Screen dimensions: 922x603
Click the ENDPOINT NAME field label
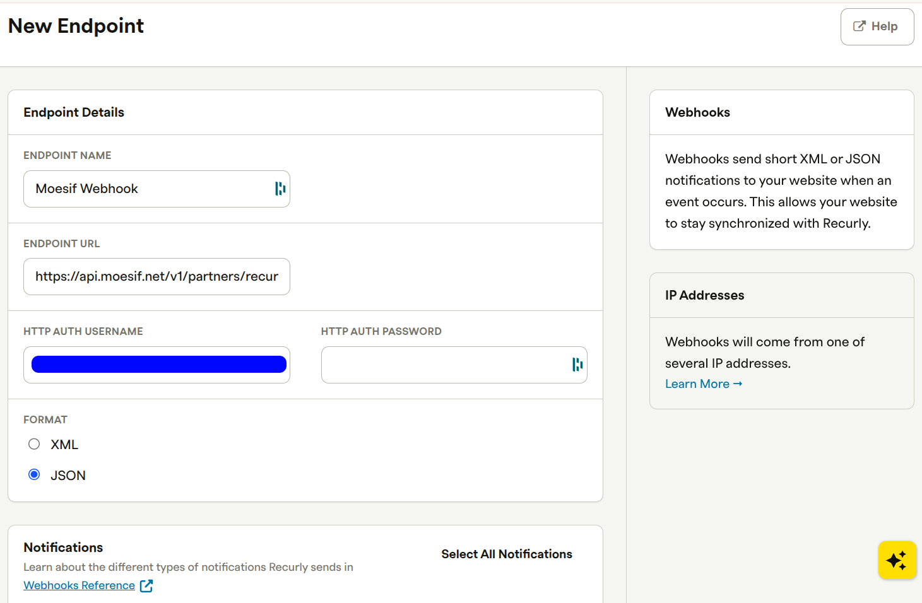tap(68, 155)
